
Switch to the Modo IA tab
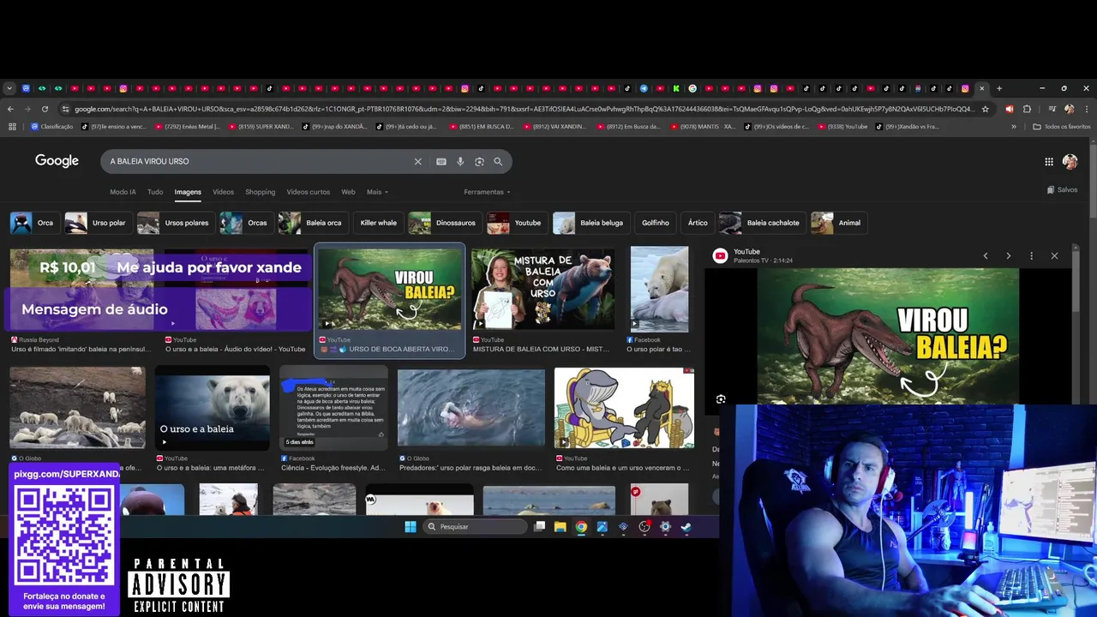(x=123, y=192)
